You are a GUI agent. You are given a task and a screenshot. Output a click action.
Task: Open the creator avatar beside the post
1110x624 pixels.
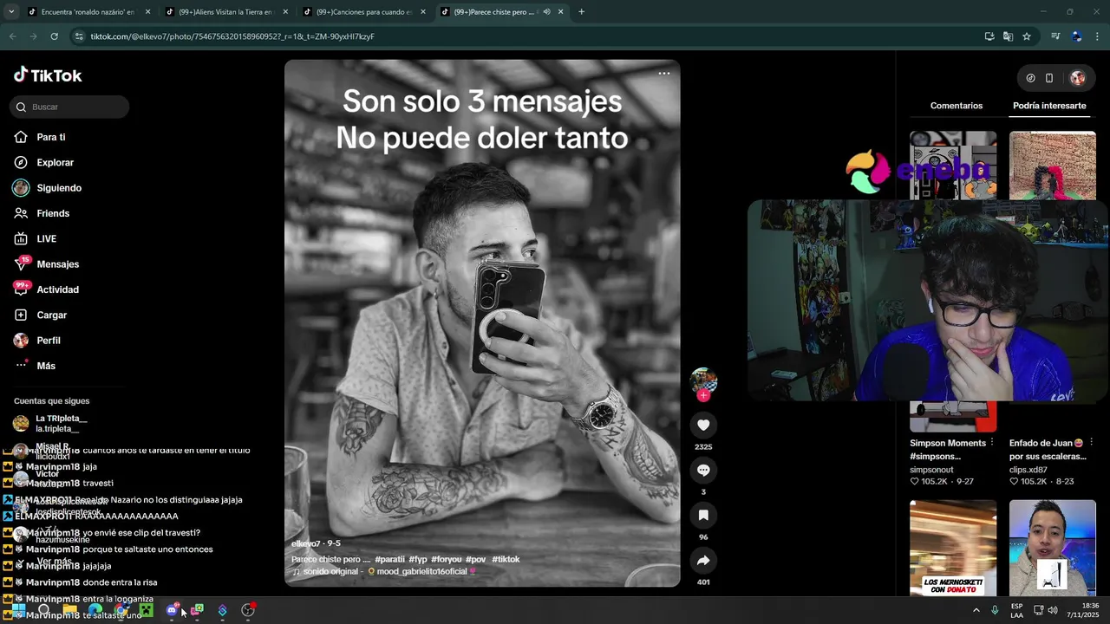coord(703,380)
